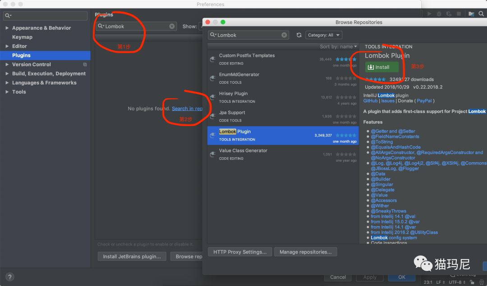
Task: Open the GitHub link in plugin description
Action: point(371,101)
